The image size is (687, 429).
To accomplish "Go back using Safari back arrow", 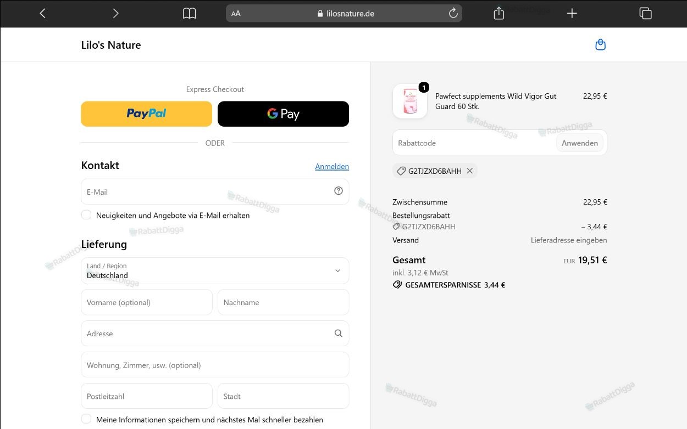I will tap(42, 13).
